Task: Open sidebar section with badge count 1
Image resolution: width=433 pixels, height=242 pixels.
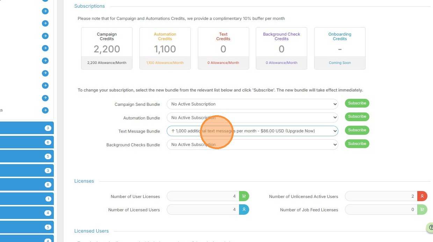Action: click(27, 199)
